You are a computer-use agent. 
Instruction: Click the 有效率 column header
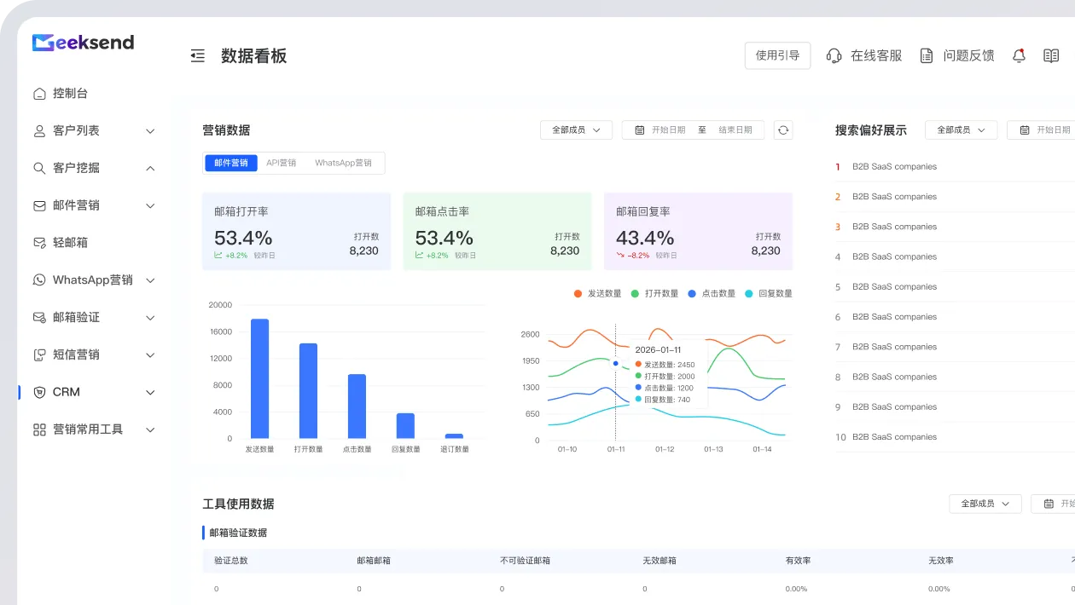[x=798, y=561]
